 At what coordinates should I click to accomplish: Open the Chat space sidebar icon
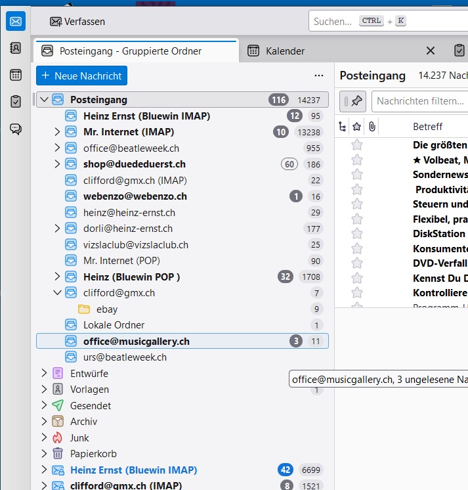16,129
